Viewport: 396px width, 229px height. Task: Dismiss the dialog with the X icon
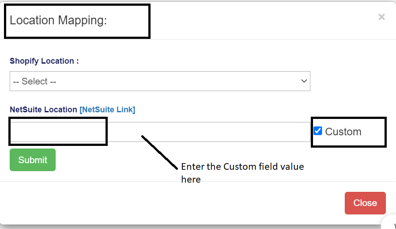[381, 17]
